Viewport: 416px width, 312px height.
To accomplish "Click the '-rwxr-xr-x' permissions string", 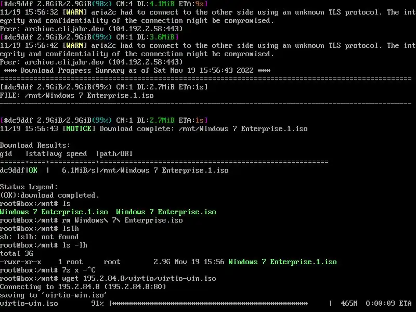I will [x=21, y=262].
